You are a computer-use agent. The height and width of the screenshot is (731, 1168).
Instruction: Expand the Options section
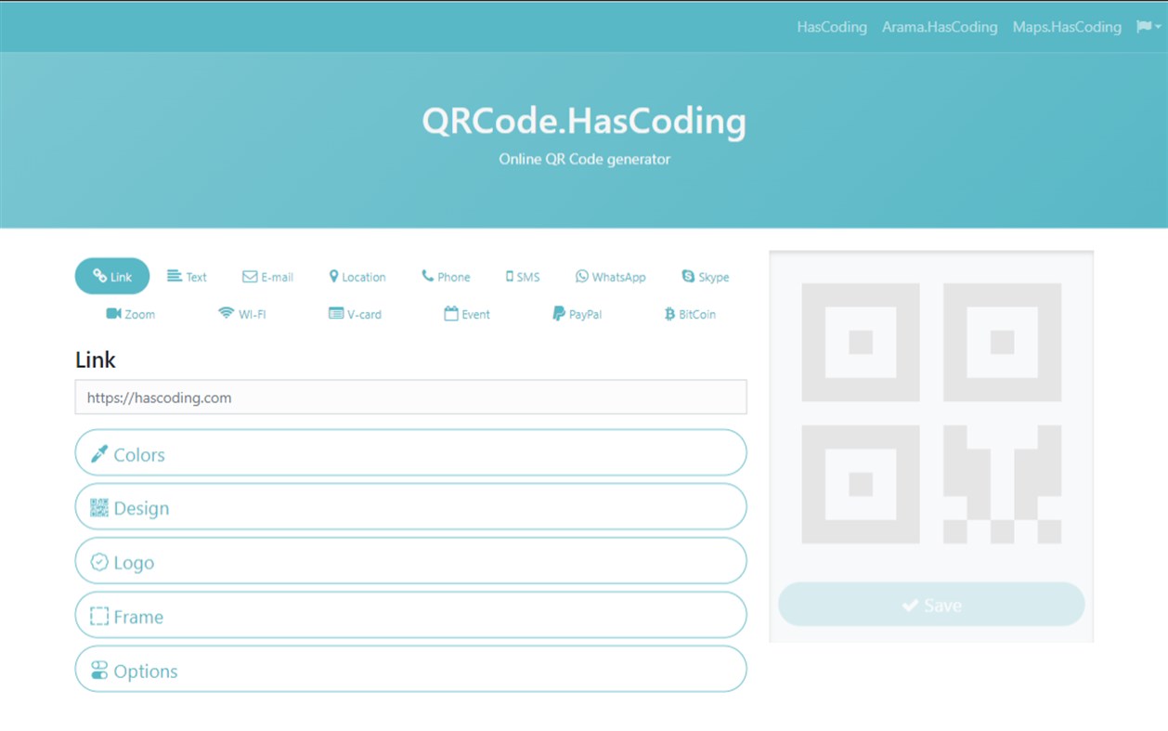coord(410,670)
